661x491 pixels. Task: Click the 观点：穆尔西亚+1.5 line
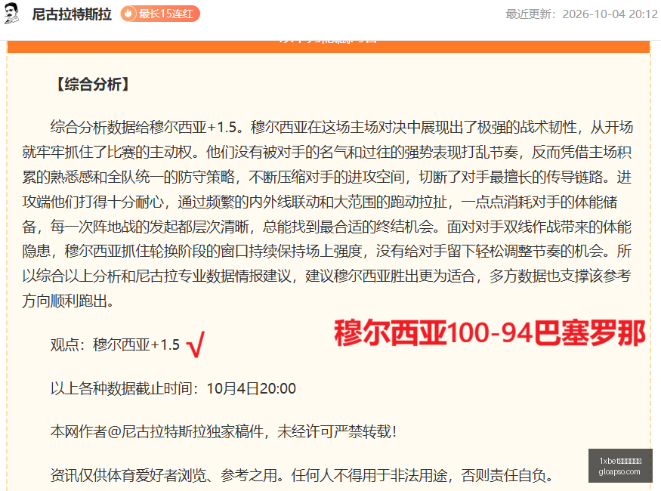115,344
